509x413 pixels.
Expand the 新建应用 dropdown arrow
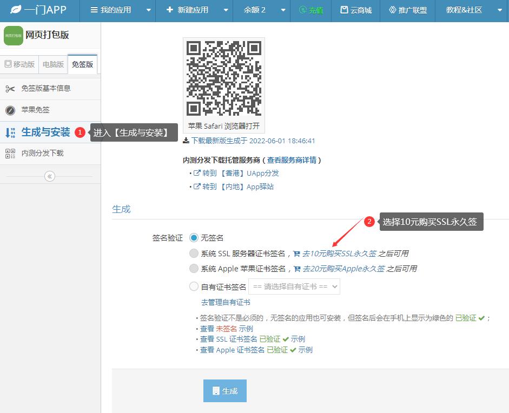[226, 10]
